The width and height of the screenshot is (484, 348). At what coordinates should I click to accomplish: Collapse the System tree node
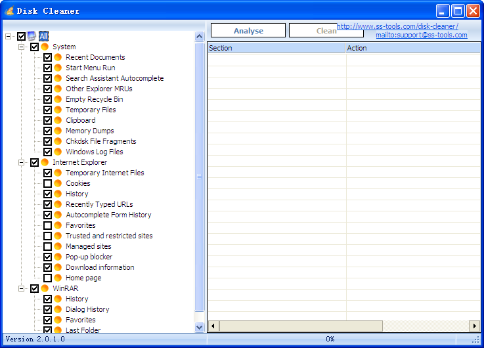[22, 47]
